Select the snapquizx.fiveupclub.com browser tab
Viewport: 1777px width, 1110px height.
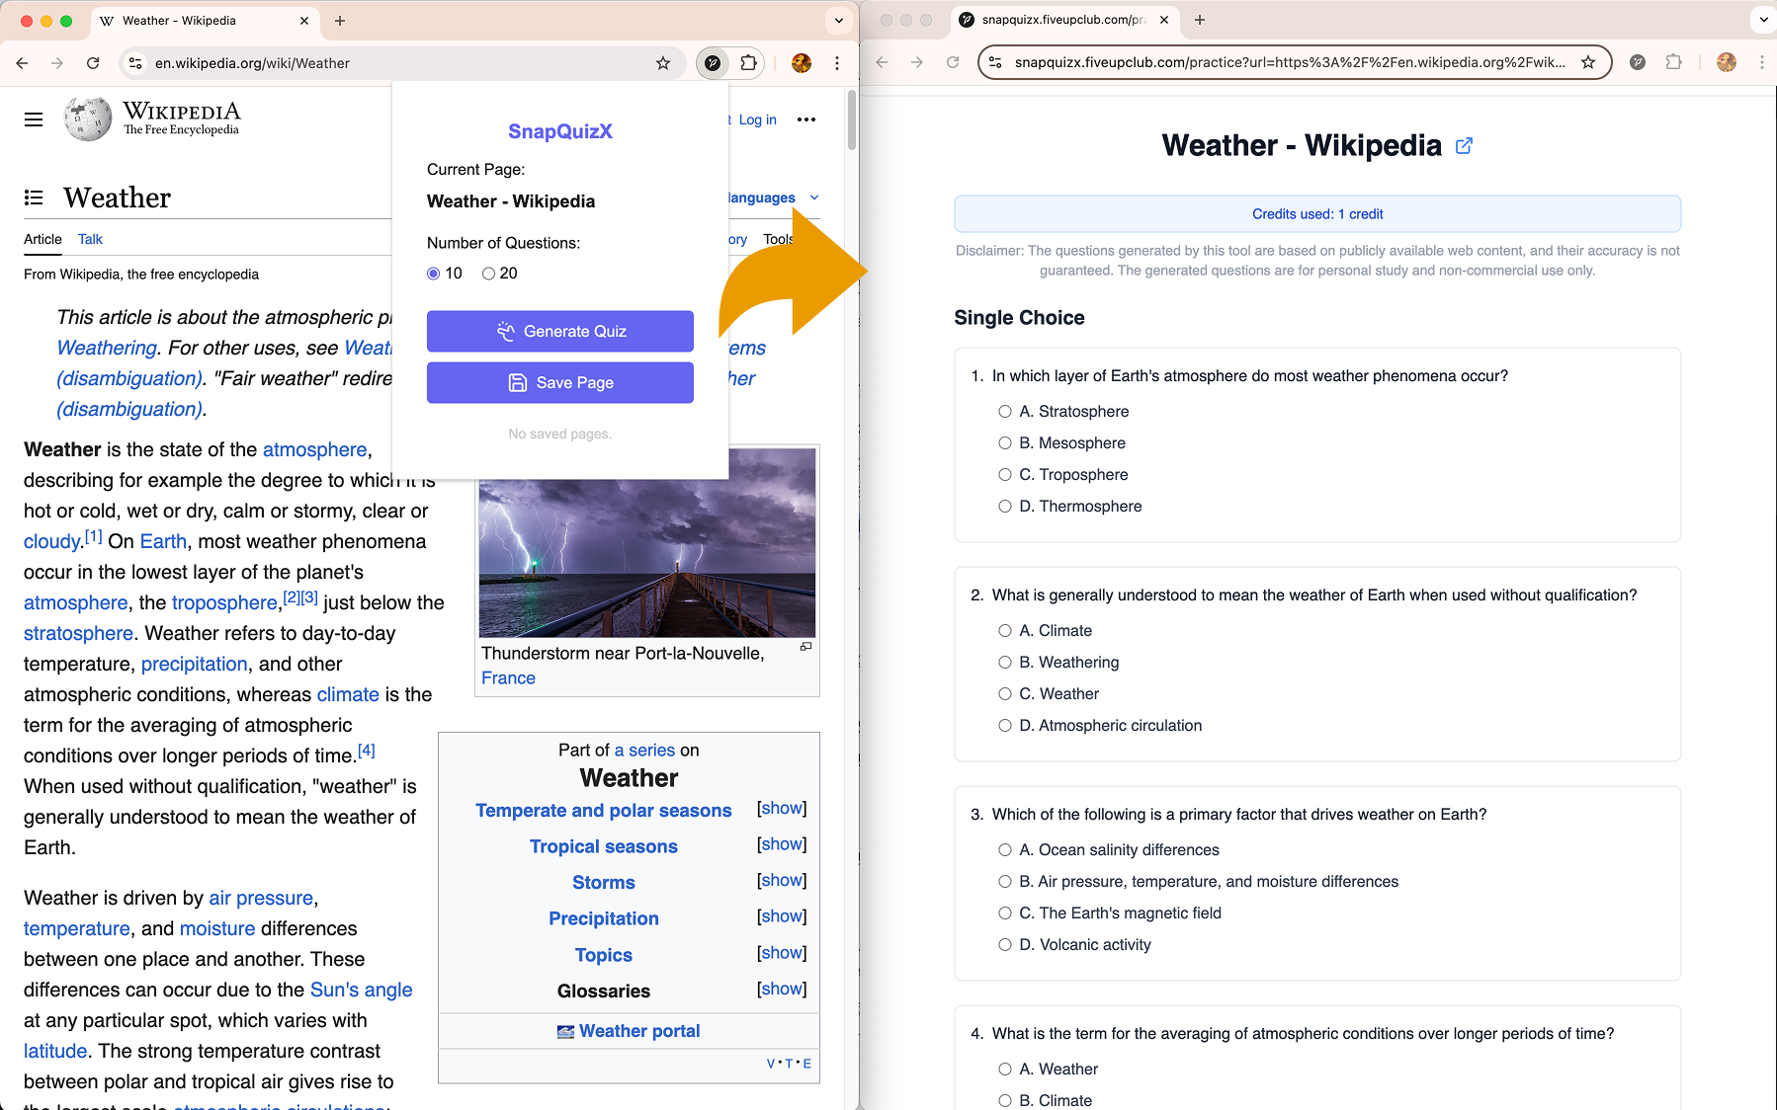1064,20
